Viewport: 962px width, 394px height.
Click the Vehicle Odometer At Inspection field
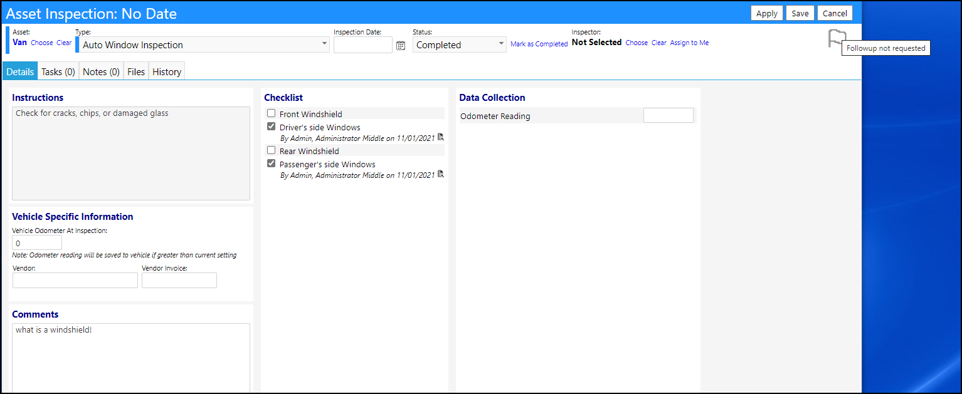(x=37, y=243)
